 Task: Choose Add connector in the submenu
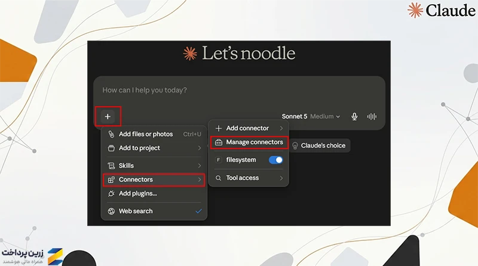(249, 128)
